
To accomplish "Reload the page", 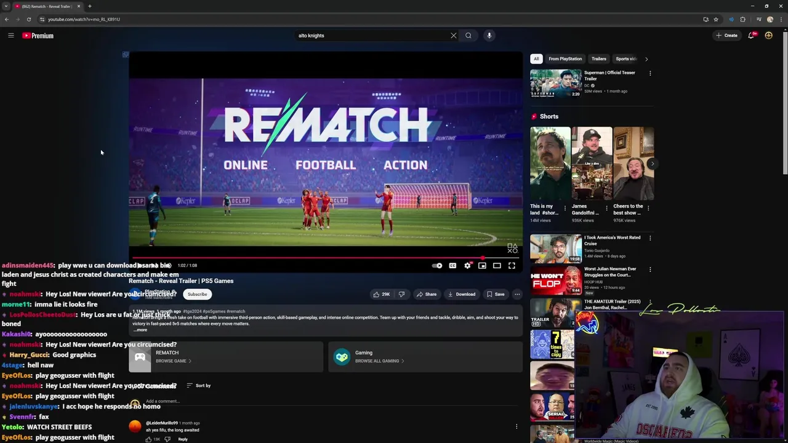I will click(28, 19).
